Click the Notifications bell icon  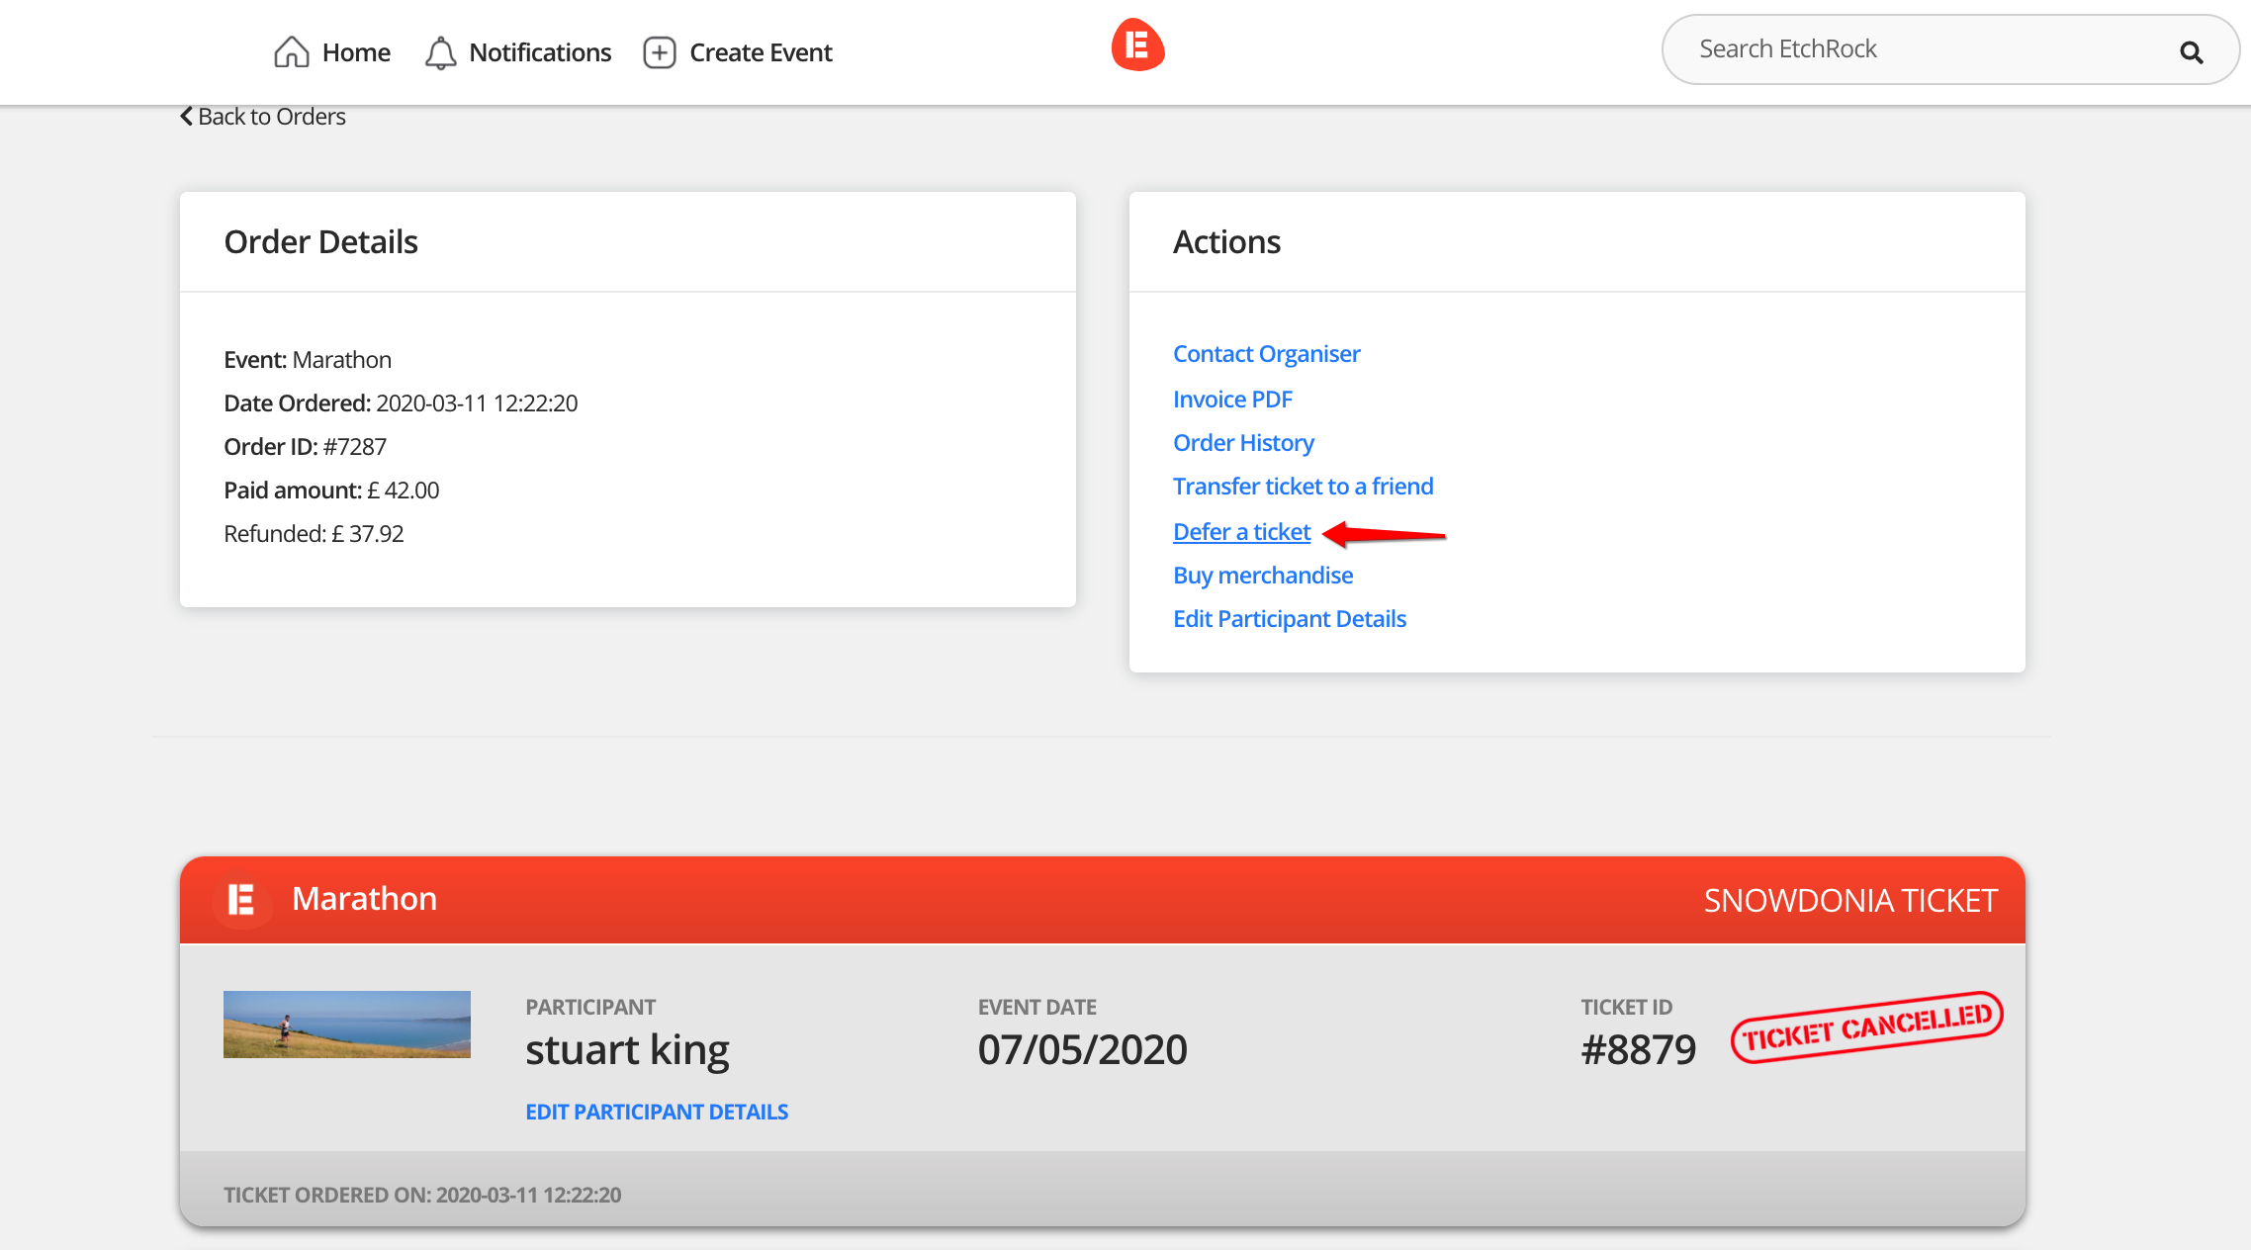440,52
